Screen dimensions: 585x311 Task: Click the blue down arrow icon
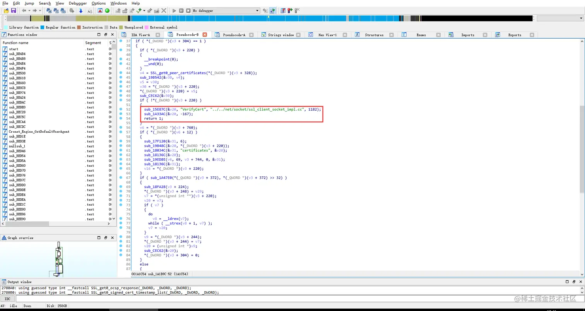click(81, 11)
